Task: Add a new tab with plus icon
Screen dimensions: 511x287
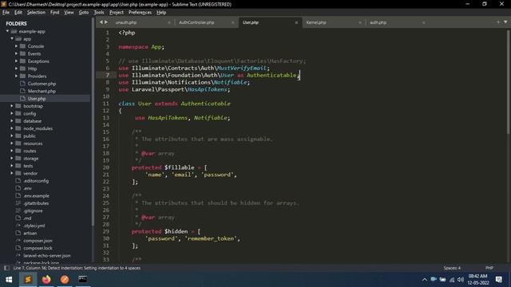Action: coord(498,22)
